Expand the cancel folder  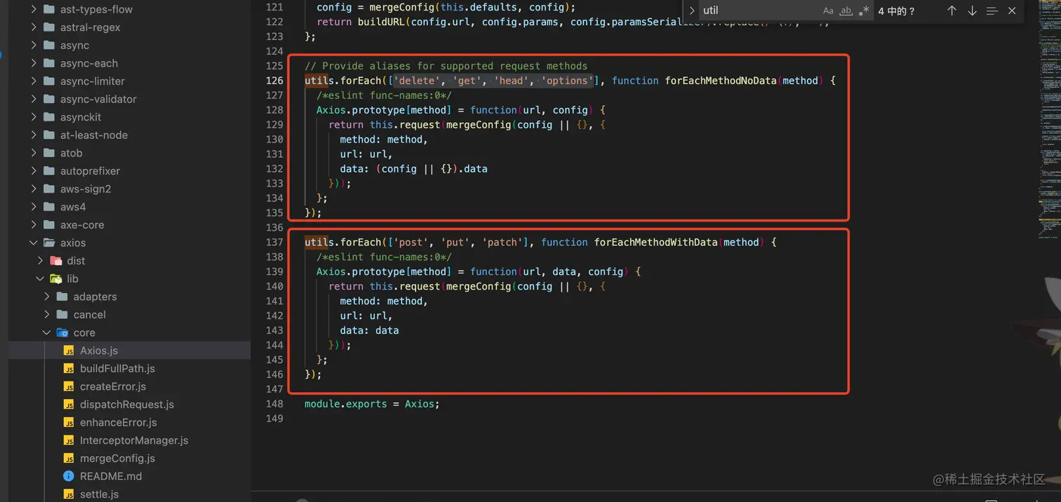[47, 315]
